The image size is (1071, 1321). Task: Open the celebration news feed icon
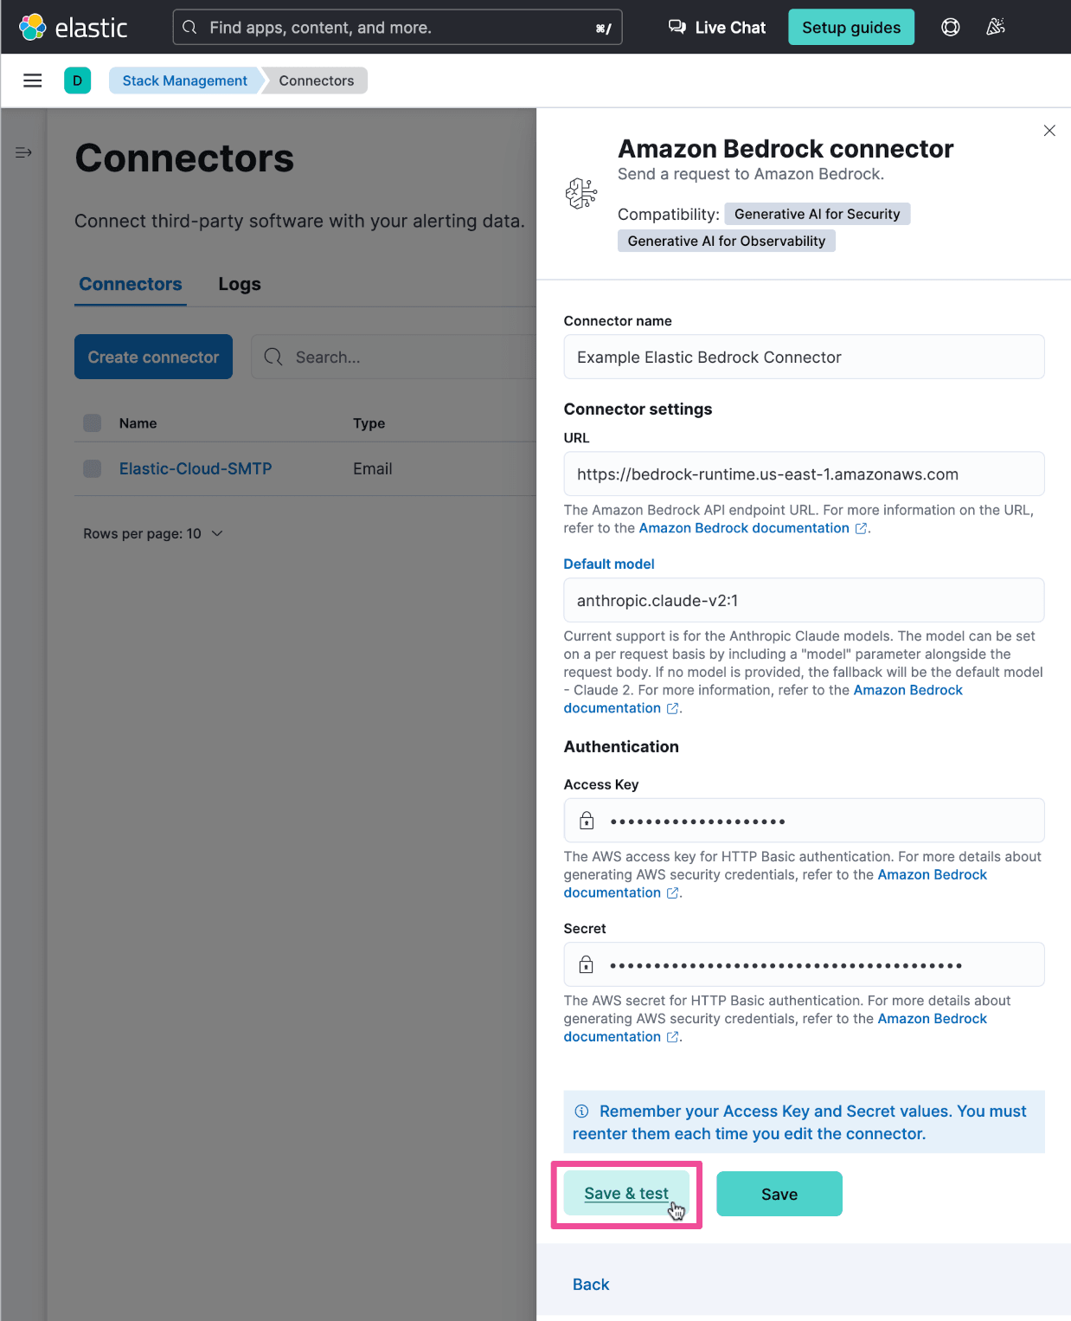996,27
